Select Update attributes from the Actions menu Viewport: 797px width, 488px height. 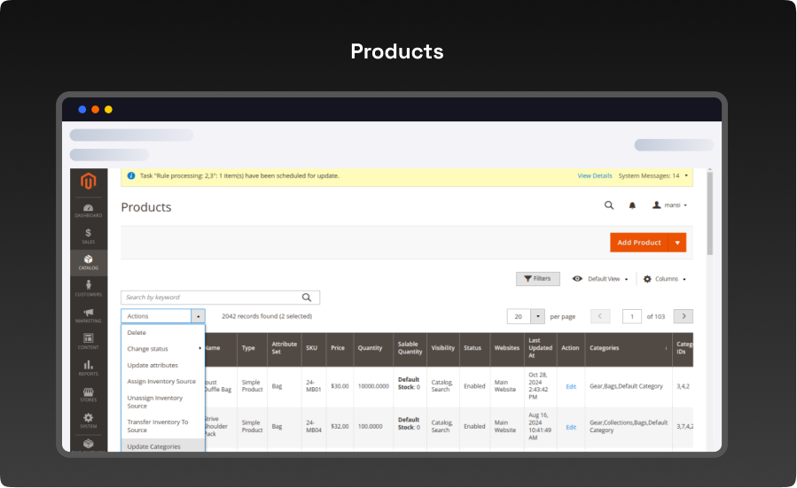click(152, 365)
